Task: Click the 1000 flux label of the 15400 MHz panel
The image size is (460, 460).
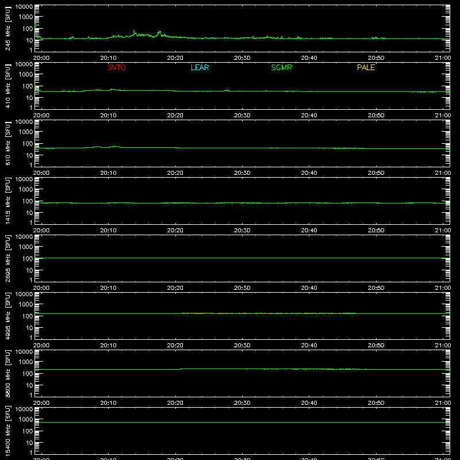Action: (x=26, y=420)
